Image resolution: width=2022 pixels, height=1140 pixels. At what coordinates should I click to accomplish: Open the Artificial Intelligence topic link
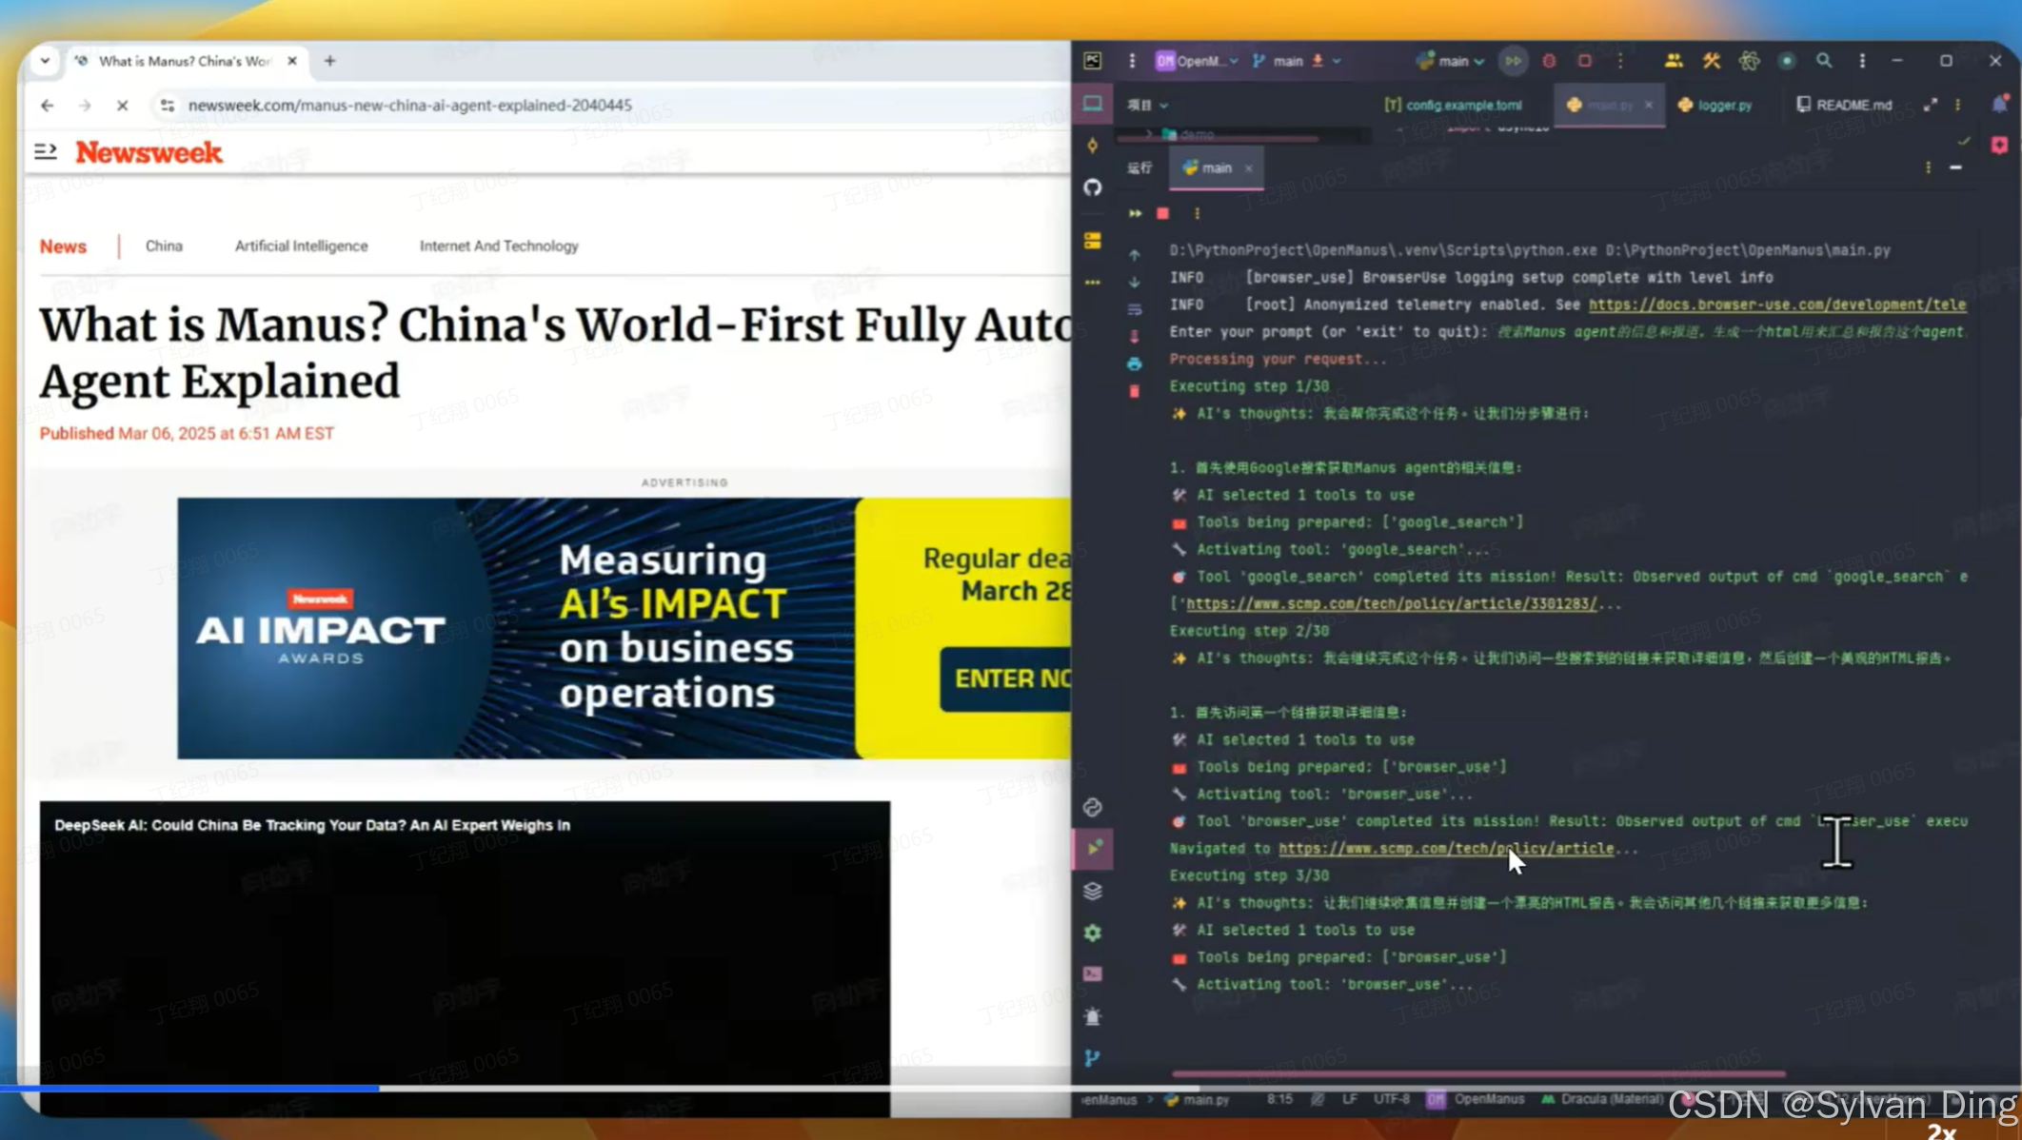pyautogui.click(x=301, y=246)
